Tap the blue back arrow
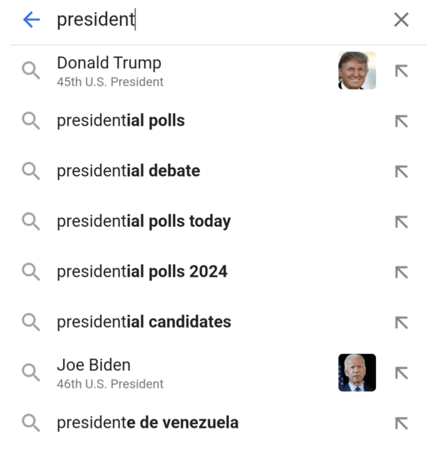The image size is (432, 454). point(31,20)
